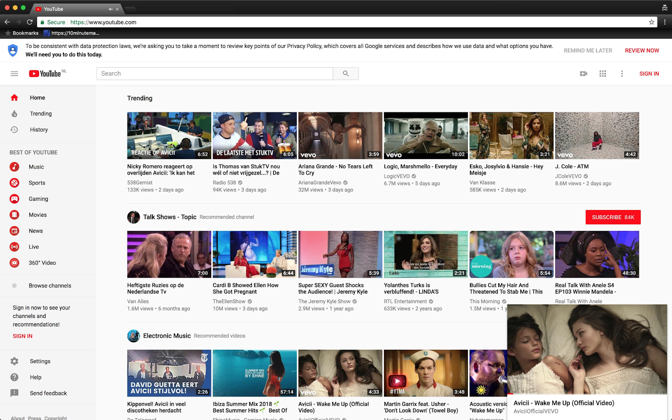Open Chrome three-dot menu
The image size is (672, 420).
click(664, 22)
